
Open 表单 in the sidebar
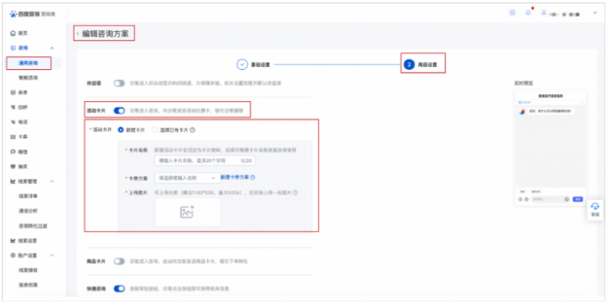pyautogui.click(x=23, y=92)
